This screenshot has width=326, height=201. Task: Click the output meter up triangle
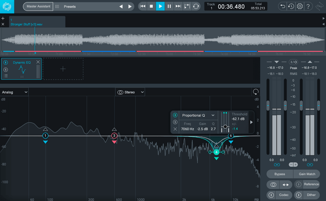point(310,62)
